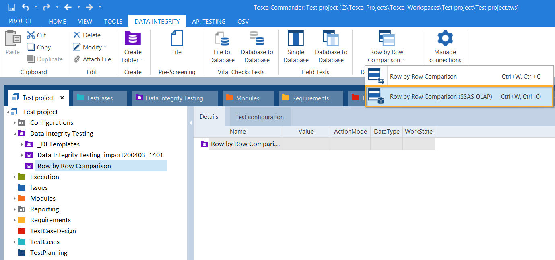Click the save icon in title bar
Screen dimensions: 555x260
(11, 7)
